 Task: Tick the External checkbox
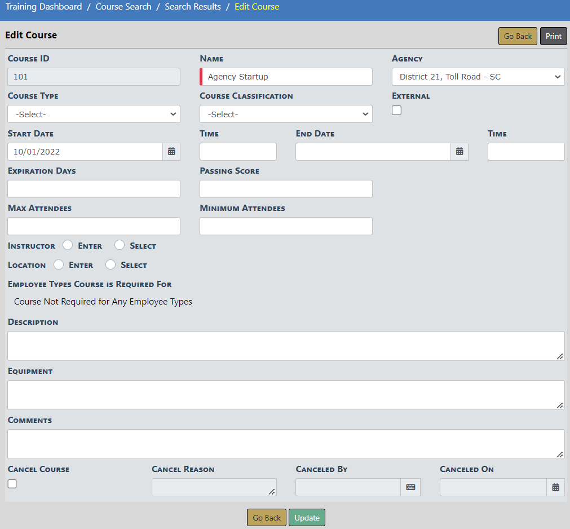point(397,111)
